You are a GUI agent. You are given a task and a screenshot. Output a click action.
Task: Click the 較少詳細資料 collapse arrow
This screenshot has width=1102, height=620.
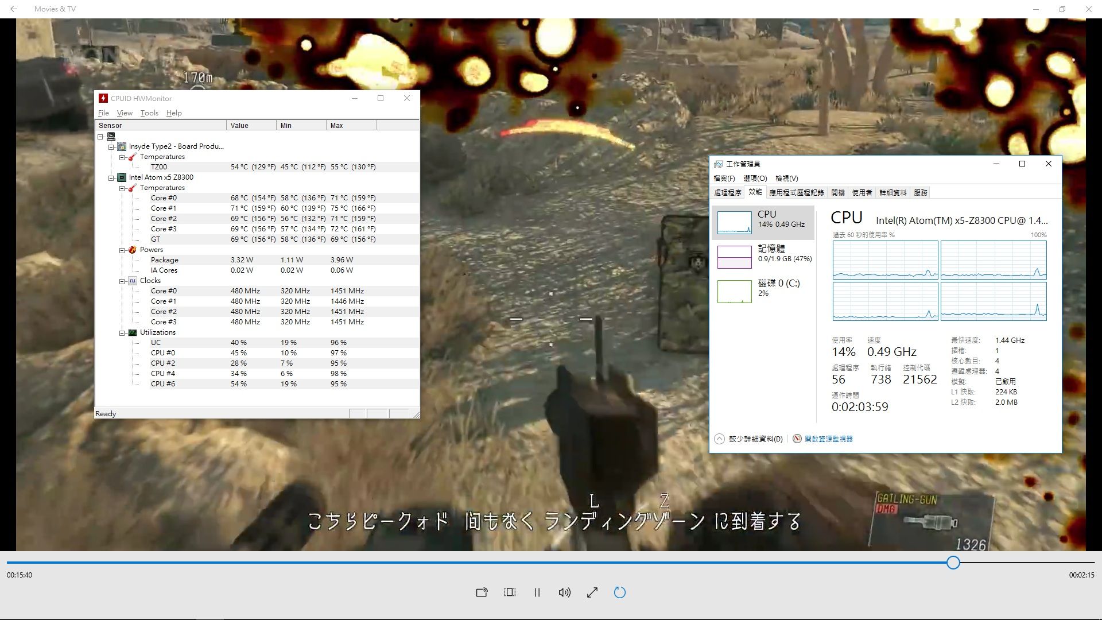coord(719,439)
